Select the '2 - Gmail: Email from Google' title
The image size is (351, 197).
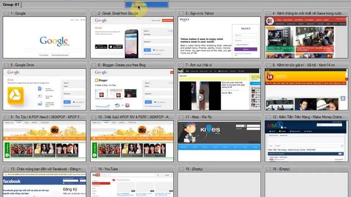[x=118, y=13]
